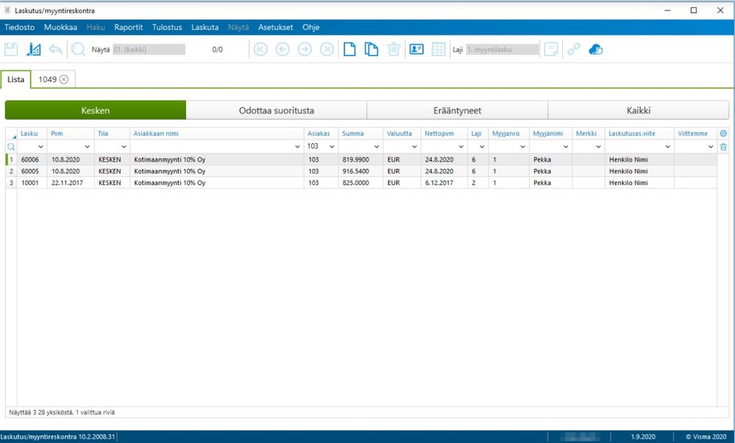
Task: Sort by the Laskutusas.viite column header
Action: 639,134
